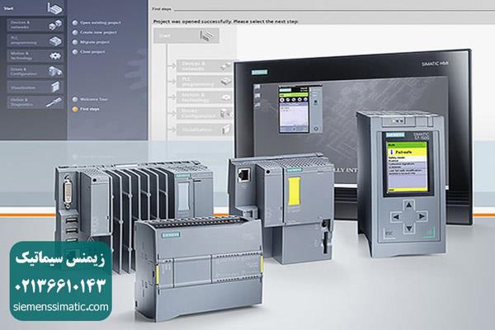The image size is (495, 330).
Task: Open Online & Diagnostics screwdriver icon
Action: [54, 102]
